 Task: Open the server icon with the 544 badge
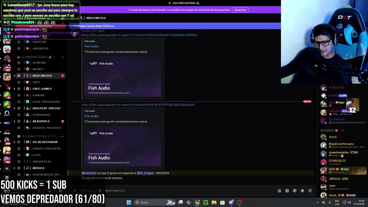[7, 141]
